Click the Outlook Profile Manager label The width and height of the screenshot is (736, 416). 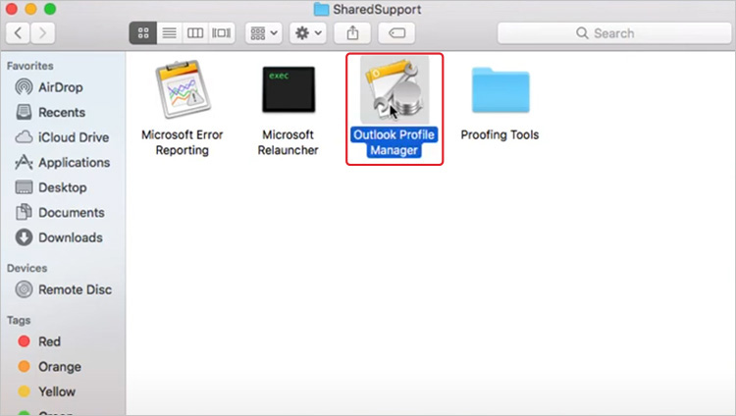tap(394, 142)
